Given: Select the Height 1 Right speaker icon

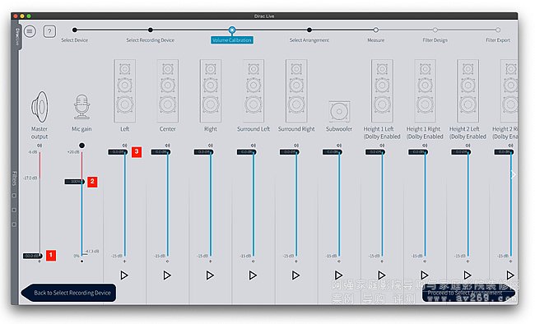Looking at the screenshot, I should pyautogui.click(x=426, y=91).
